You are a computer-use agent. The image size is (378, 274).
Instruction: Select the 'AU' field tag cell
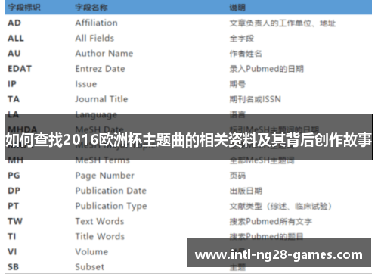pos(14,54)
